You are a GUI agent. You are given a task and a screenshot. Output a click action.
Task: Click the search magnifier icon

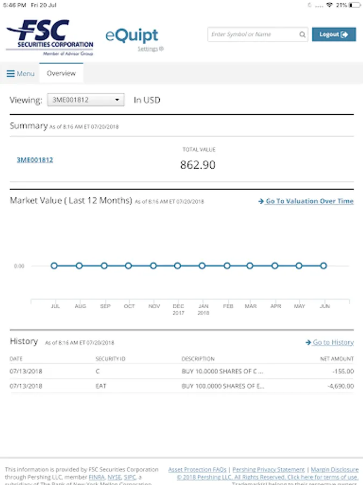tap(303, 34)
